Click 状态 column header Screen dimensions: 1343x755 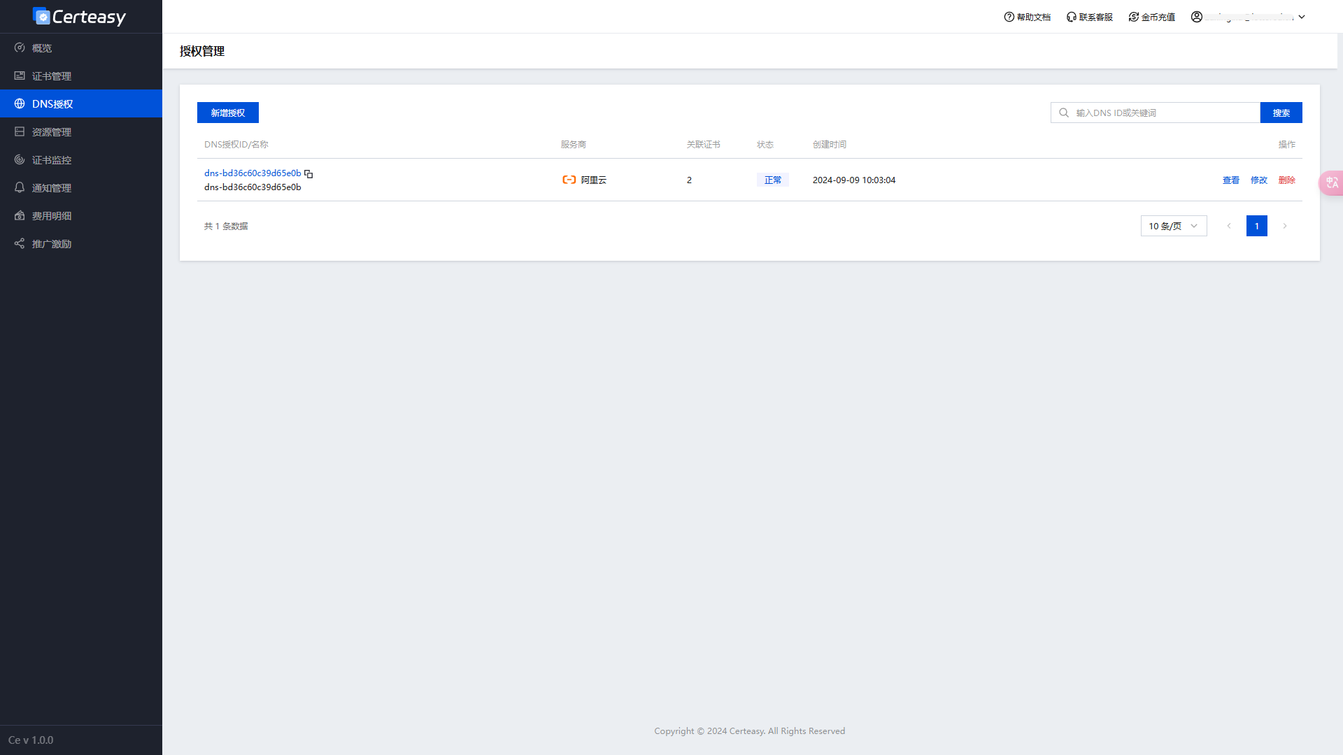click(765, 144)
